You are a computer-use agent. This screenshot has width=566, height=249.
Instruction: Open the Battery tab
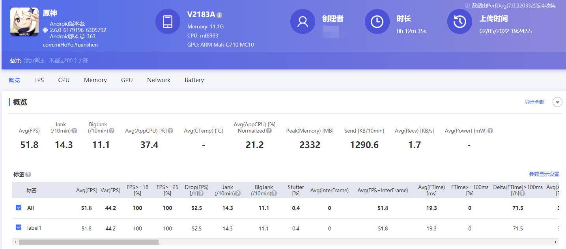click(194, 80)
